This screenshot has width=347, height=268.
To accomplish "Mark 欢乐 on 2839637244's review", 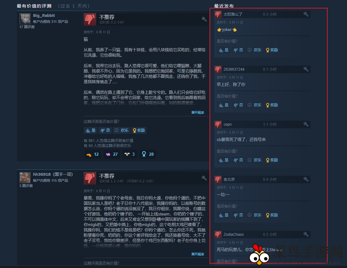I will coord(255,105).
